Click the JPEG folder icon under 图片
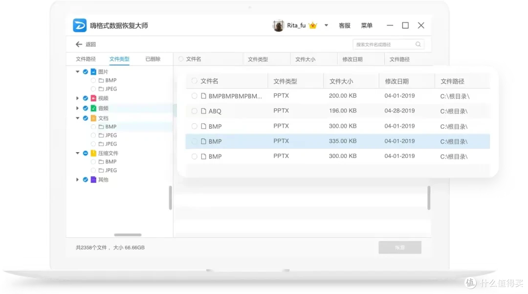The width and height of the screenshot is (528, 294). 101,89
